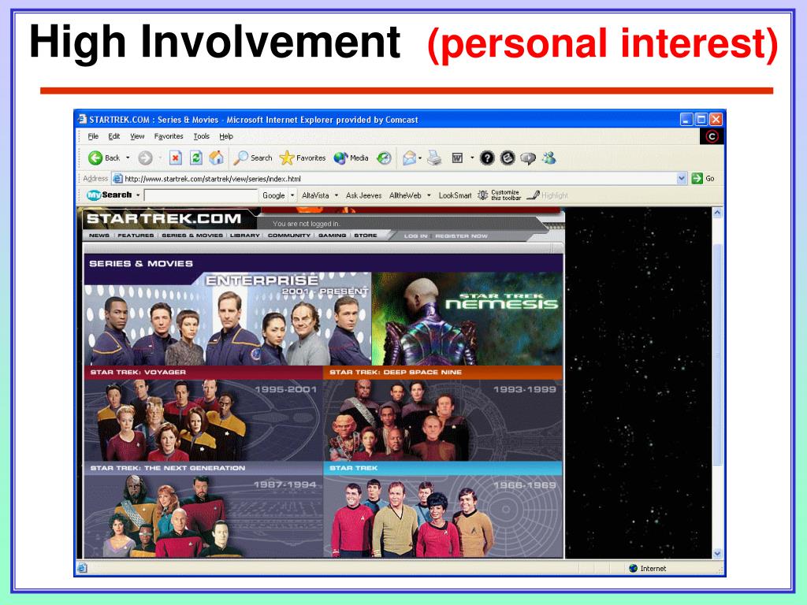The height and width of the screenshot is (605, 807).
Task: Open GAMING in site navigation
Action: (332, 235)
